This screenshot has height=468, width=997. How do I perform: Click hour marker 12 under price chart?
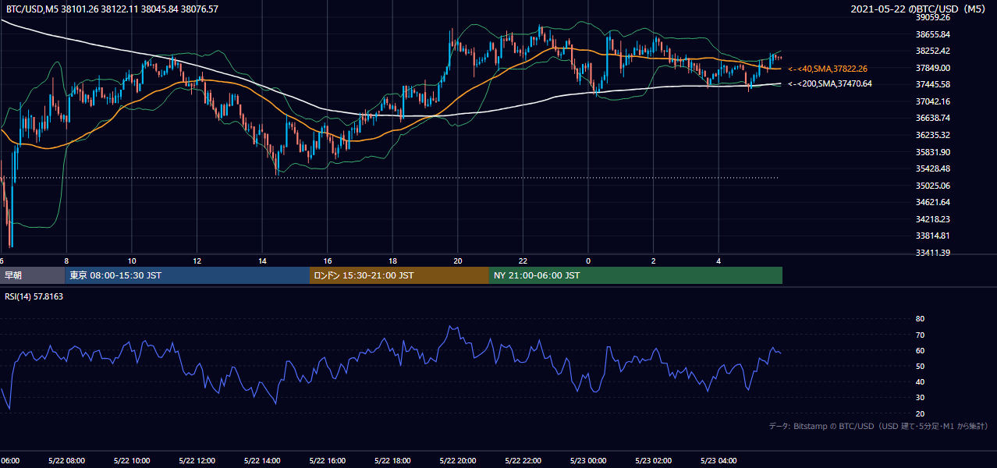point(197,261)
